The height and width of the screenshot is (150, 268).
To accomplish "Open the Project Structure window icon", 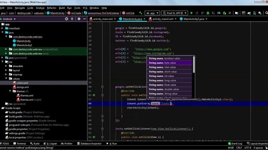I will tap(237, 13).
